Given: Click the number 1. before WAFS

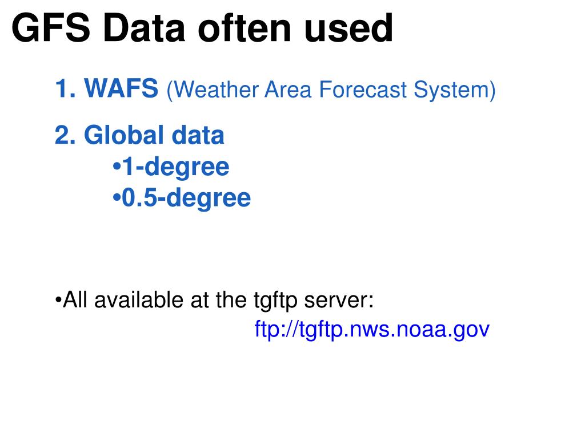Looking at the screenshot, I should 66,88.
